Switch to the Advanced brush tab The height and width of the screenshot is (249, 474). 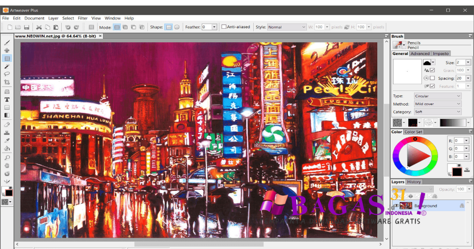(420, 54)
